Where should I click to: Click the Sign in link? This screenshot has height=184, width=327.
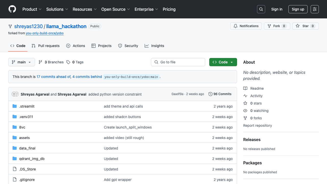[x=277, y=9]
